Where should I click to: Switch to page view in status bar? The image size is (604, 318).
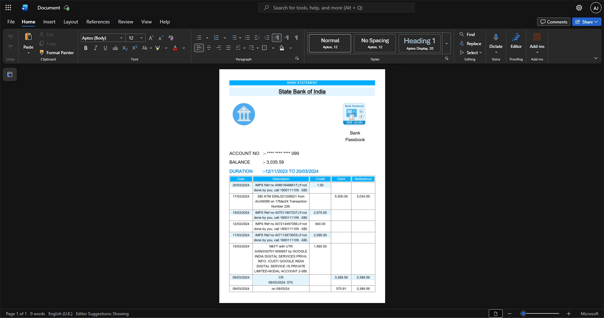tap(495, 314)
